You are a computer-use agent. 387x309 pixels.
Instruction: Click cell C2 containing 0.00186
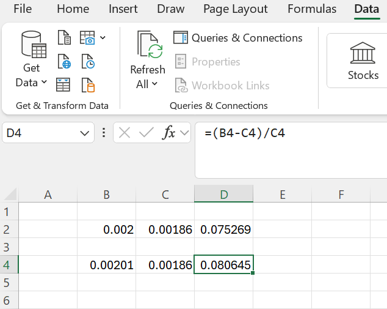click(x=165, y=229)
